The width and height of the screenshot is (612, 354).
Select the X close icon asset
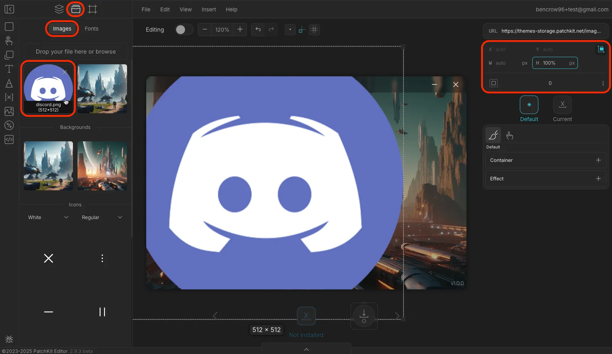(x=48, y=258)
